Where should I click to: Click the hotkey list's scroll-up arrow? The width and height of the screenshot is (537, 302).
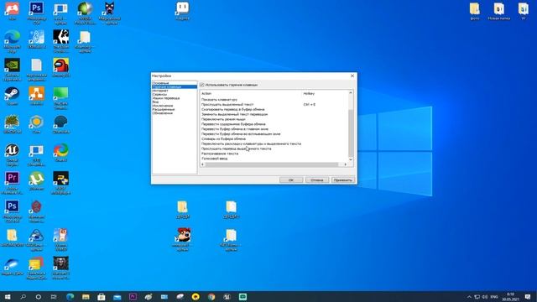[x=351, y=93]
